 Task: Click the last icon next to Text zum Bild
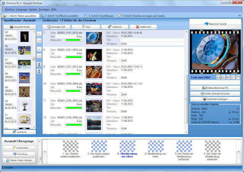[238, 77]
